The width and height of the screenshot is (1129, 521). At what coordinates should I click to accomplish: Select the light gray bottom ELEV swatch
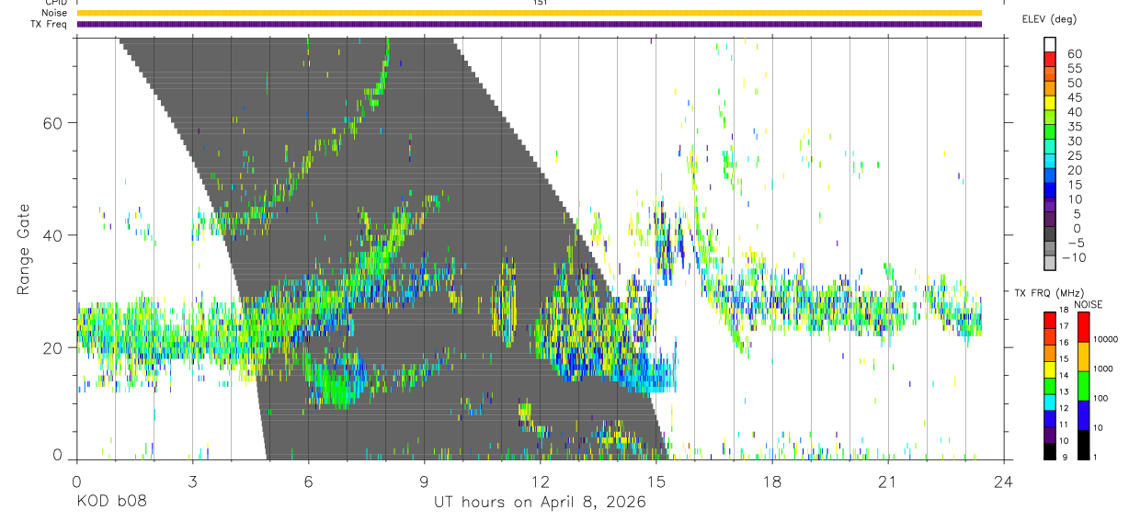pyautogui.click(x=1050, y=264)
